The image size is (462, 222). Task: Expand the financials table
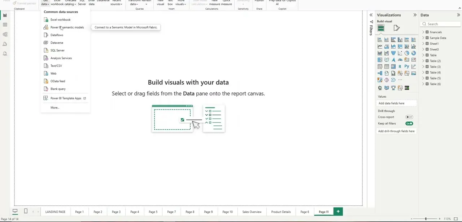point(423,32)
